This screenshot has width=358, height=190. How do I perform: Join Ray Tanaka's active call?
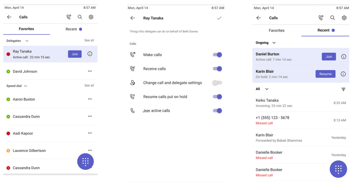(75, 54)
